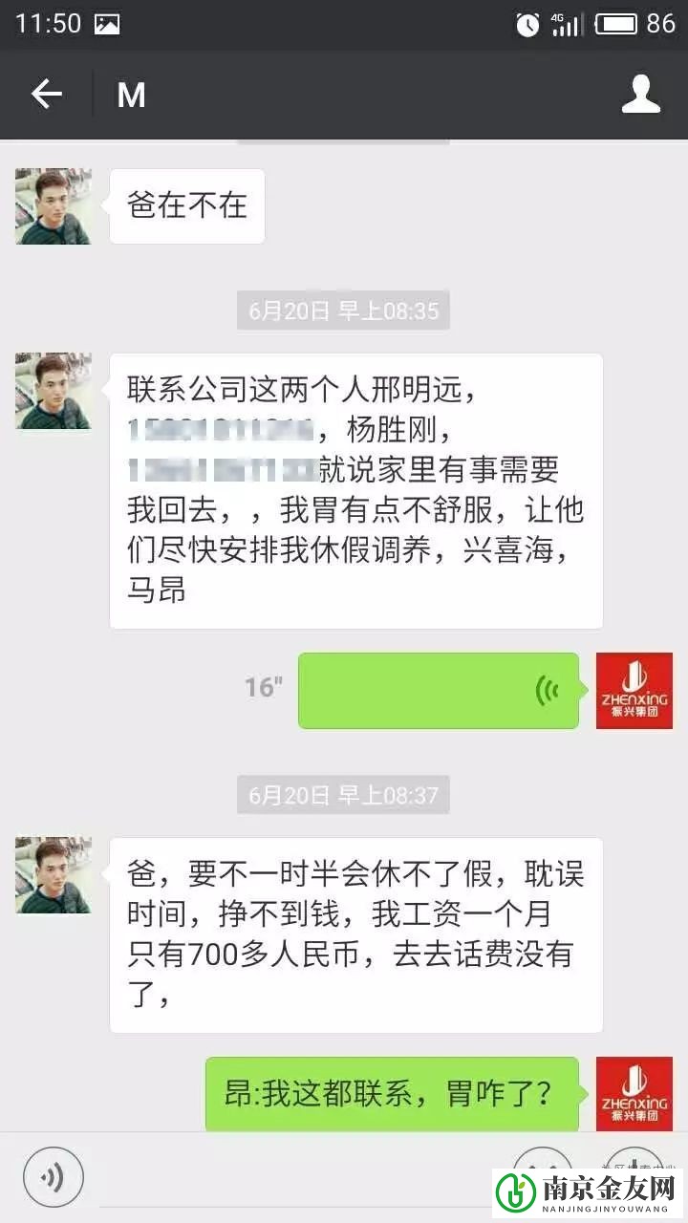Tap the avatar next to the 联系公司 message
688x1223 pixels.
coord(54,391)
